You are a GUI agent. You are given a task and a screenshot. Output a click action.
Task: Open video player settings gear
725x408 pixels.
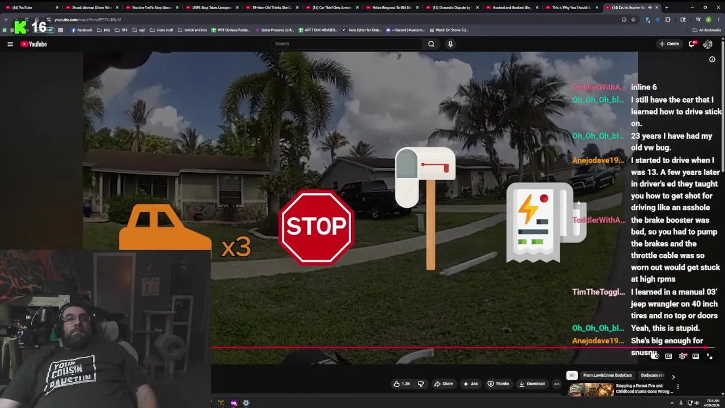pyautogui.click(x=682, y=356)
